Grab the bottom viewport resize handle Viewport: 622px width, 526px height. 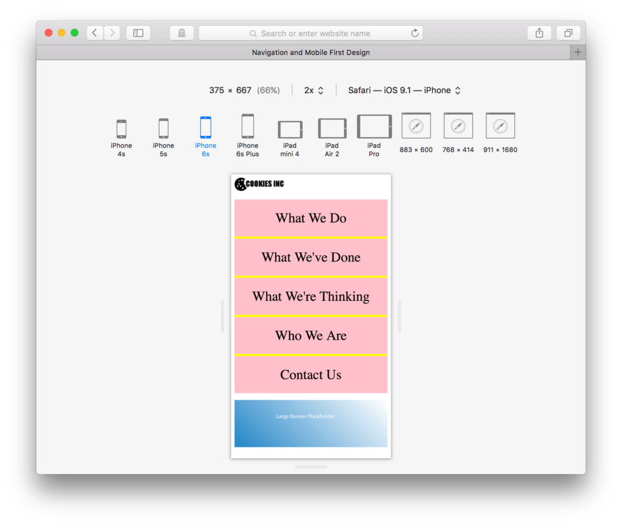(311, 467)
